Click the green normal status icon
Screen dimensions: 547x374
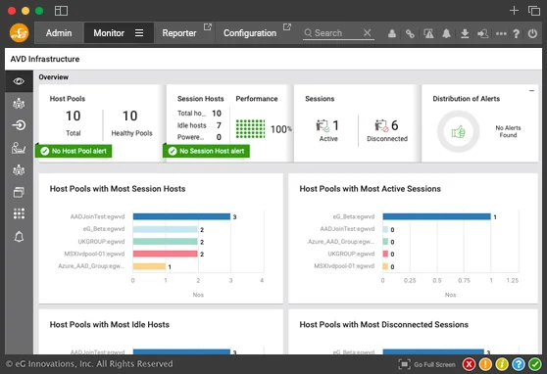[535, 364]
